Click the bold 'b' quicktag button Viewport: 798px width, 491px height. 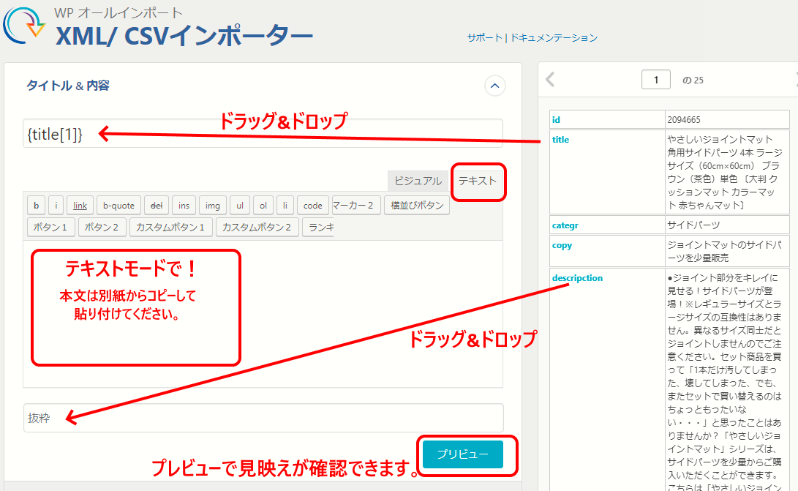[x=36, y=206]
